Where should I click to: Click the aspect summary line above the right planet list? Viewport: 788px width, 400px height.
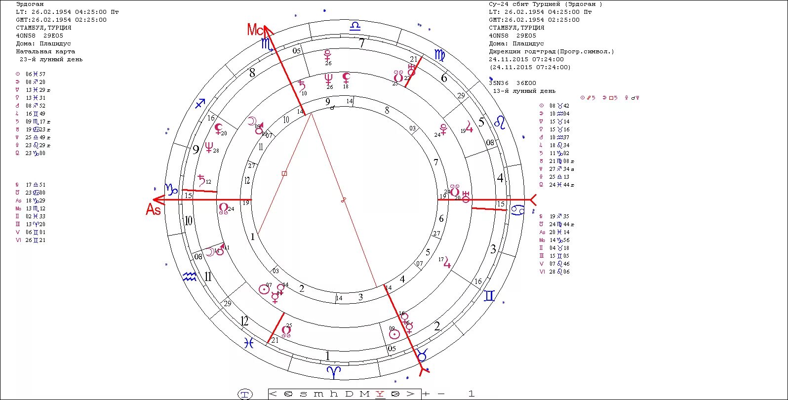coord(610,98)
